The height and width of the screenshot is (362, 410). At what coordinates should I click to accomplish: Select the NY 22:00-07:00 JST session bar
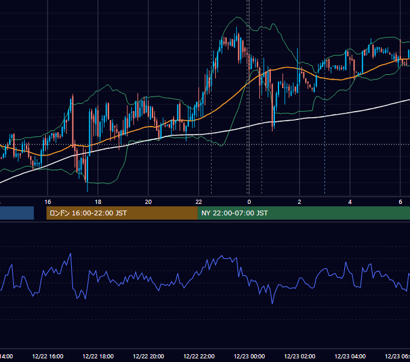coord(303,213)
